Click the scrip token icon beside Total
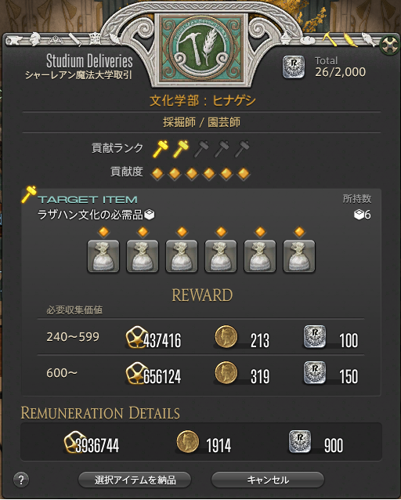The height and width of the screenshot is (500, 401). pos(294,67)
